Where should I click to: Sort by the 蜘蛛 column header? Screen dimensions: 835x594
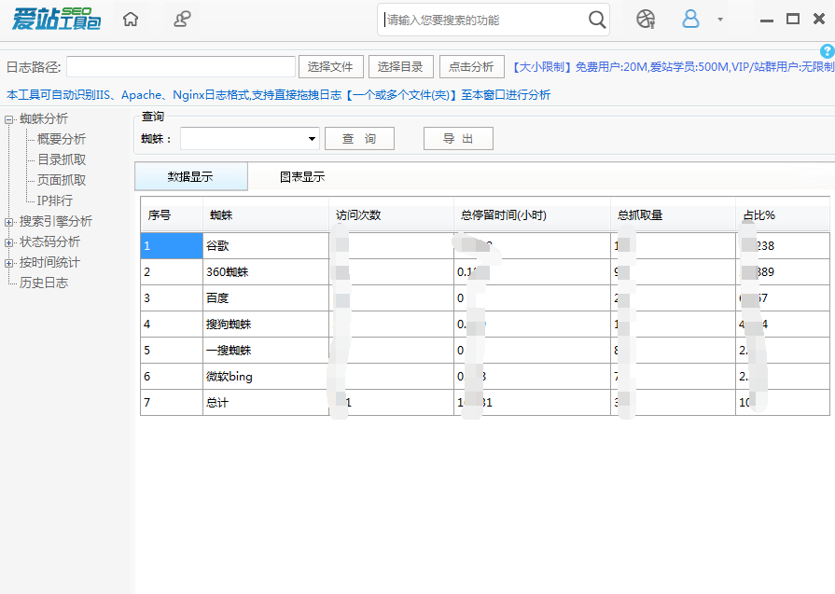pyautogui.click(x=266, y=215)
